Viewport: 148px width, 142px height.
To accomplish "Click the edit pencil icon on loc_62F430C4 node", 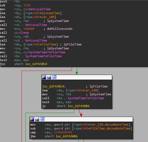I will tap(49, 77).
